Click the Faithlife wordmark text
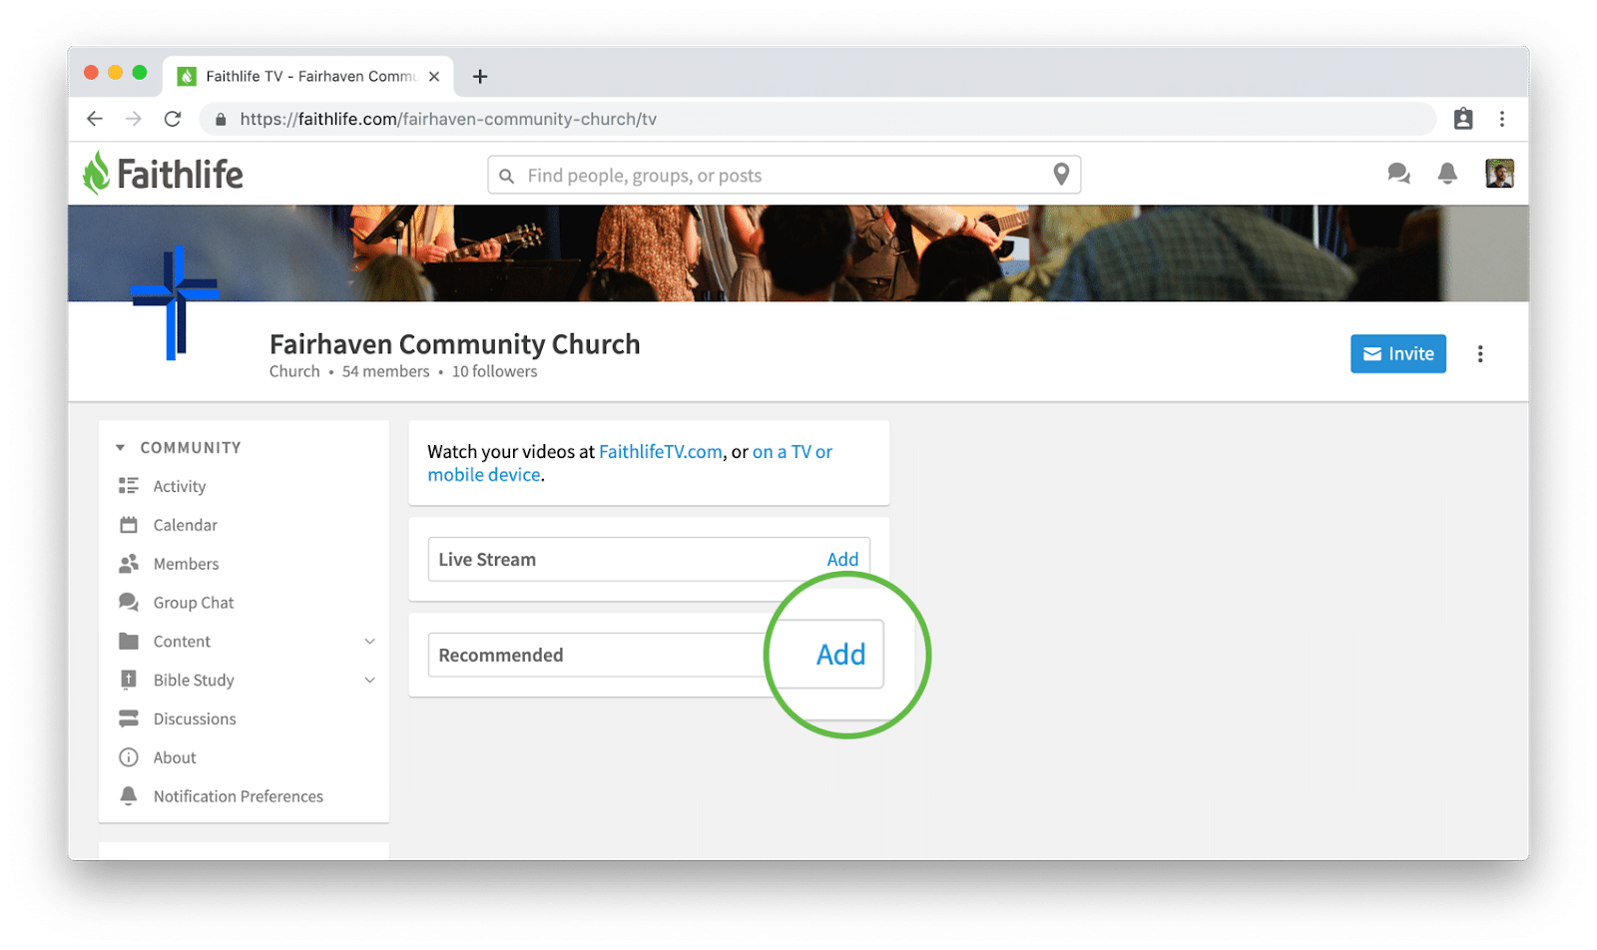This screenshot has width=1597, height=950. click(180, 175)
